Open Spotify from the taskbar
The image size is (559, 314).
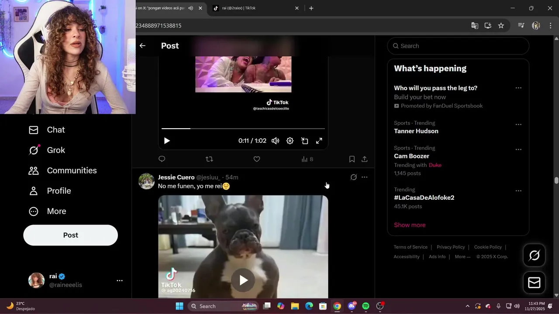pyautogui.click(x=366, y=306)
